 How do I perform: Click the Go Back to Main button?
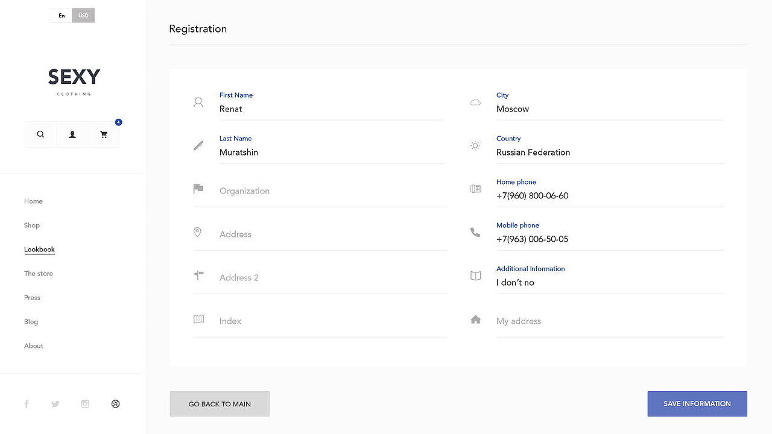pos(220,404)
